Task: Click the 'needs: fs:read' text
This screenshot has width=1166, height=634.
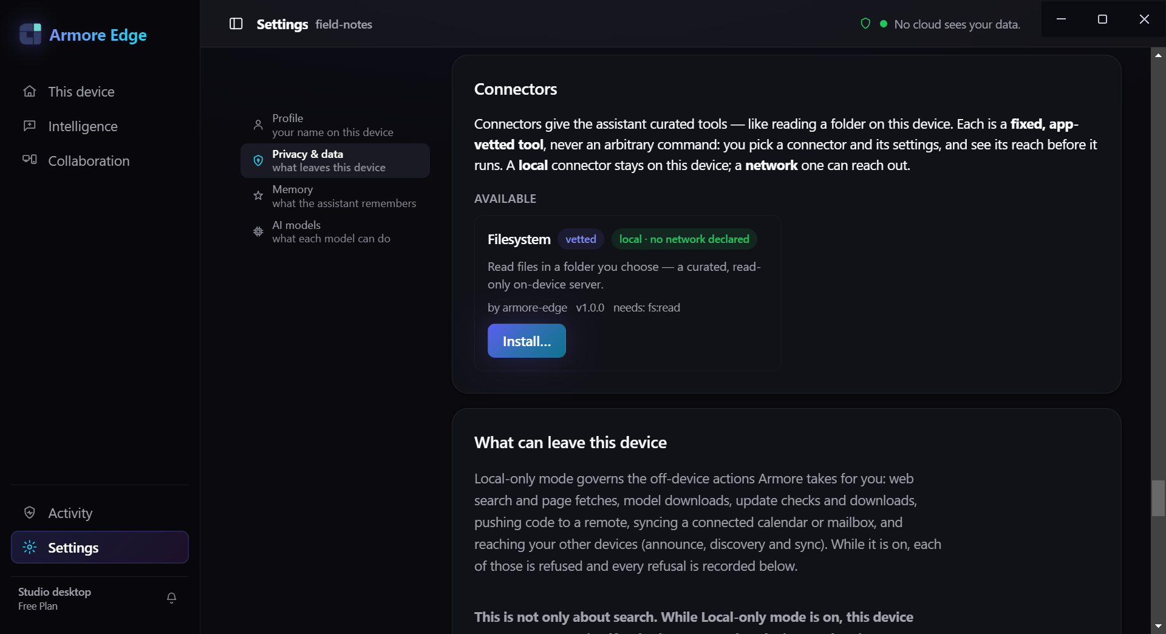Action: 646,308
